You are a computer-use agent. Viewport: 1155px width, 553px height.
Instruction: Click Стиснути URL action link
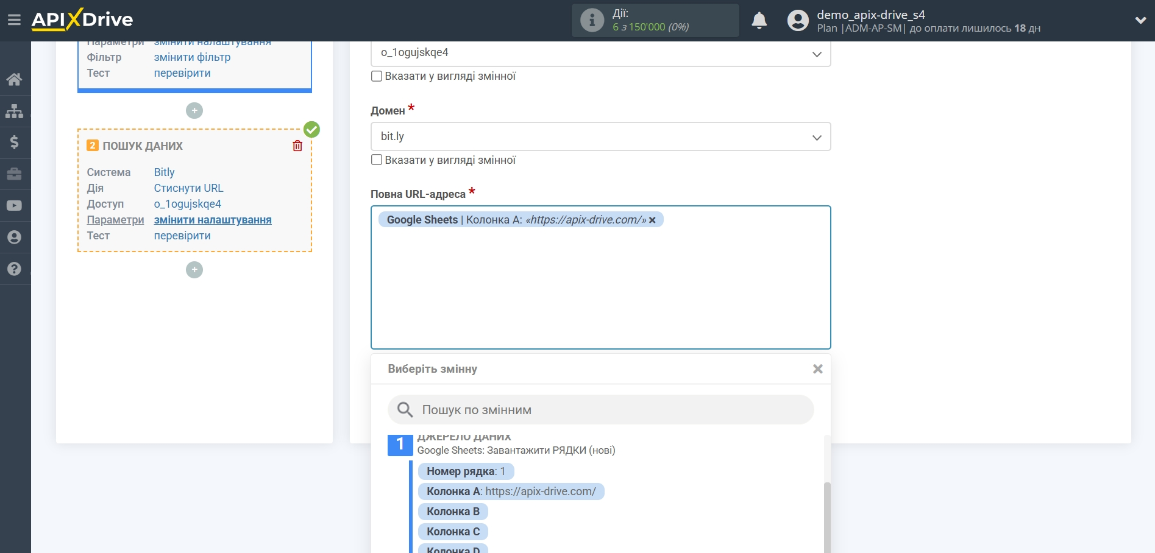(188, 188)
